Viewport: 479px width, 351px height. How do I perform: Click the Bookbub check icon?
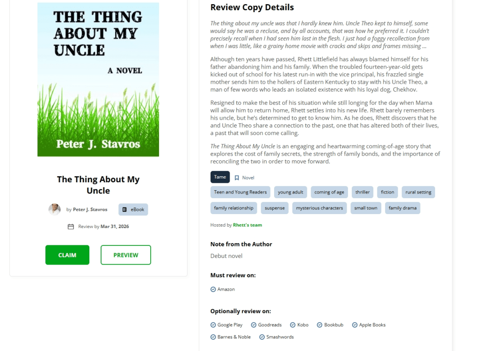320,325
